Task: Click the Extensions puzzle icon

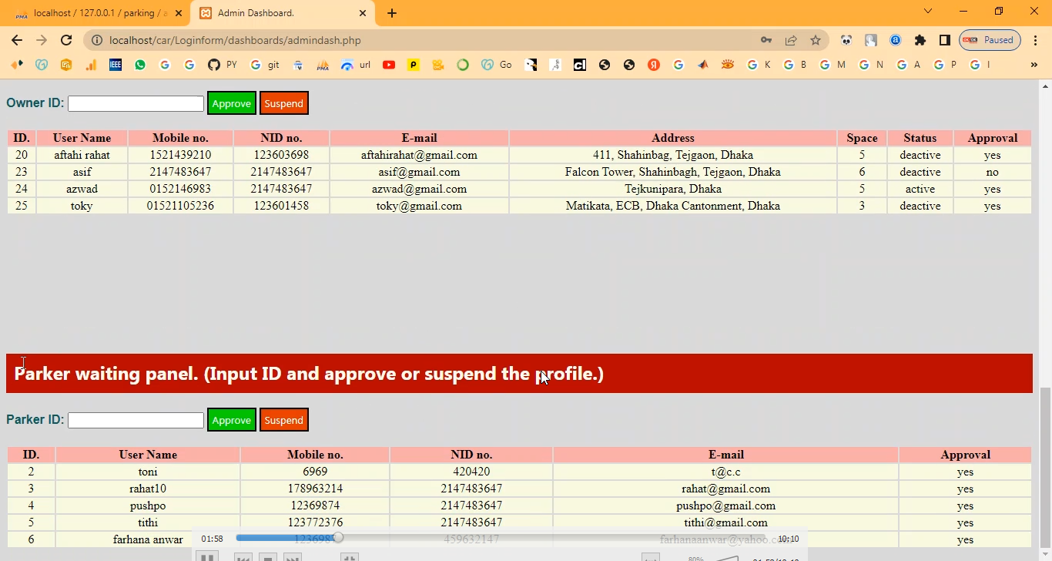Action: 920,40
